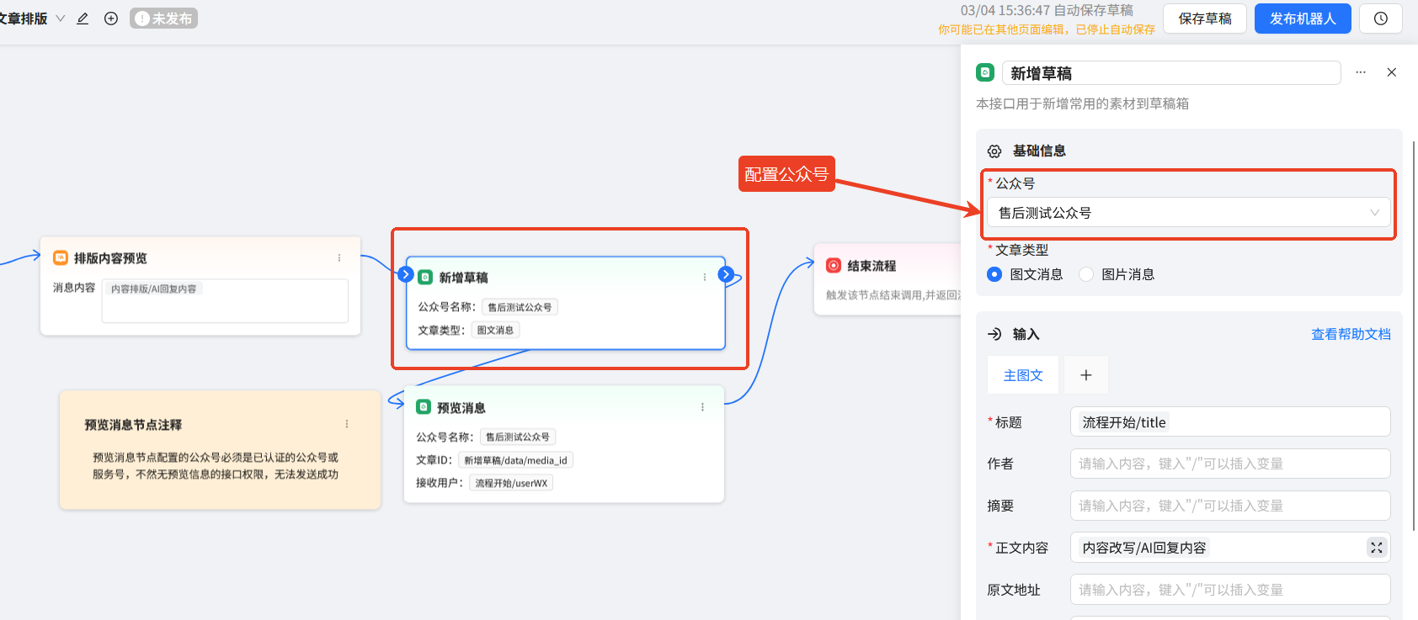The height and width of the screenshot is (620, 1418).
Task: Click the circled plus icon in the top bar
Action: pos(111,19)
